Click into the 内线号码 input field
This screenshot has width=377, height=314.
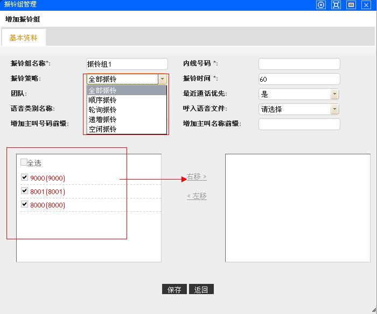[x=299, y=64]
